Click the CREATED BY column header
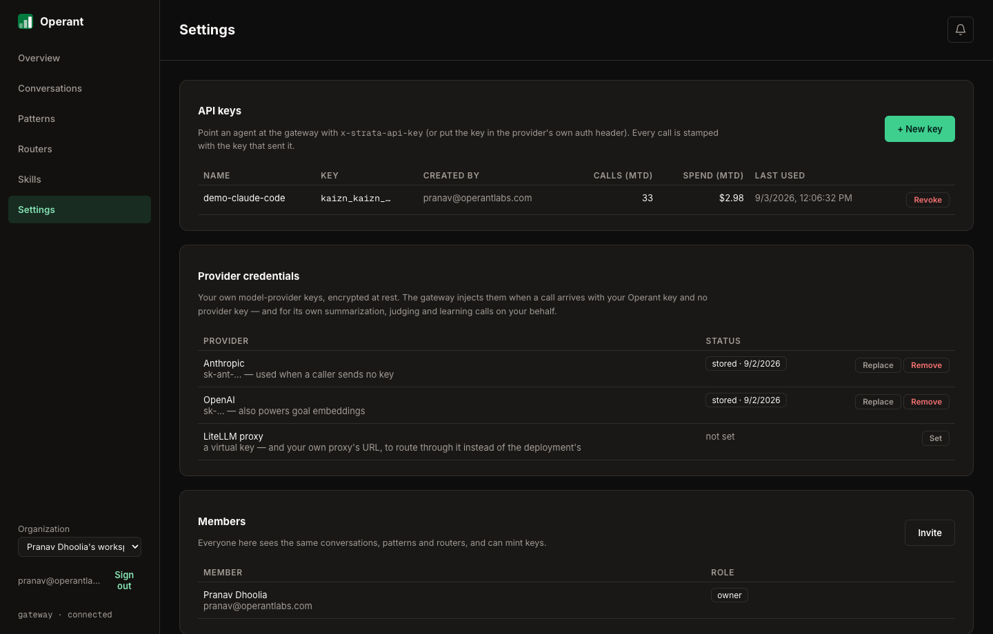 pos(451,176)
